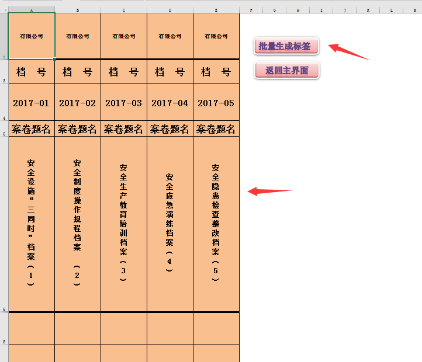This screenshot has width=422, height=362.
Task: Click 有限公司 cell in column A
Action: click(x=32, y=36)
